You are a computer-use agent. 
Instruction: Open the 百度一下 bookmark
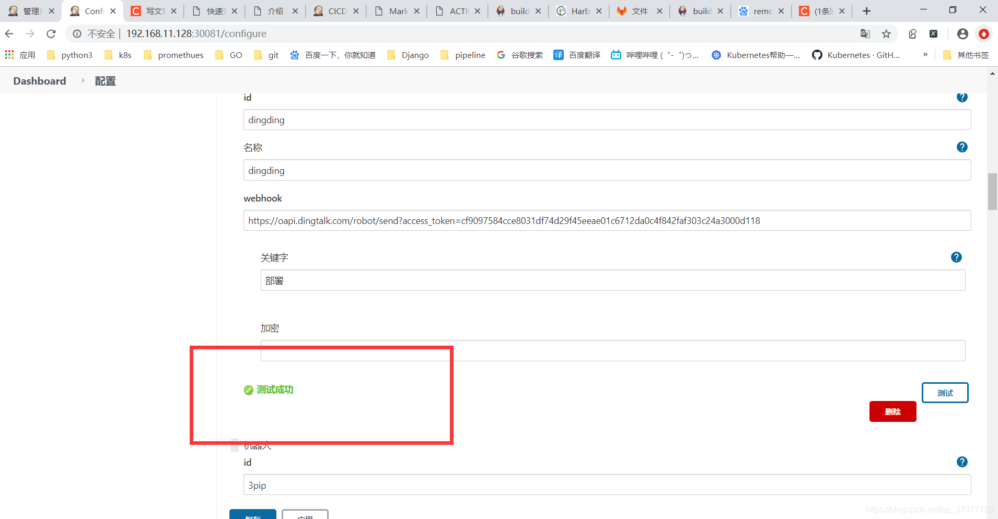[333, 55]
